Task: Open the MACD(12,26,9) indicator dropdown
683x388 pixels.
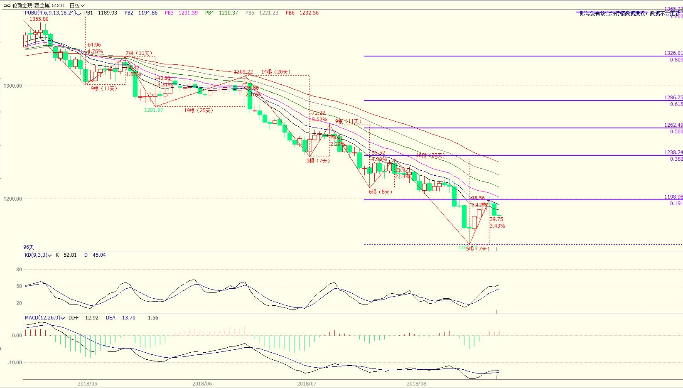Action: tap(45, 318)
